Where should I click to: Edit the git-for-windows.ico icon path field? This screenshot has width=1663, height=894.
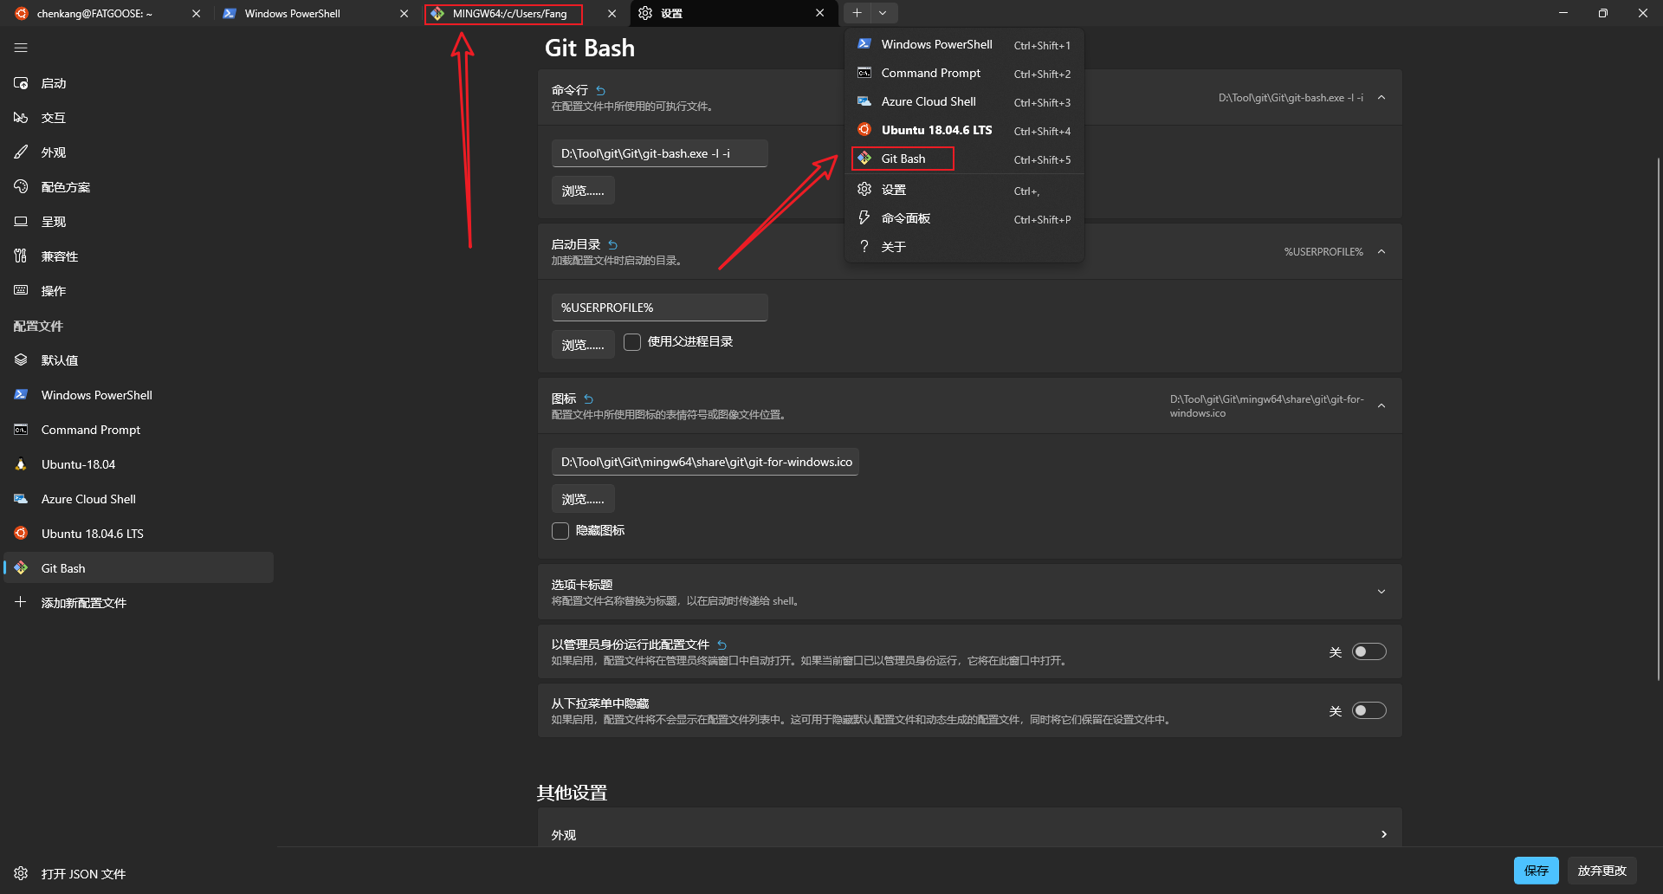[705, 462]
